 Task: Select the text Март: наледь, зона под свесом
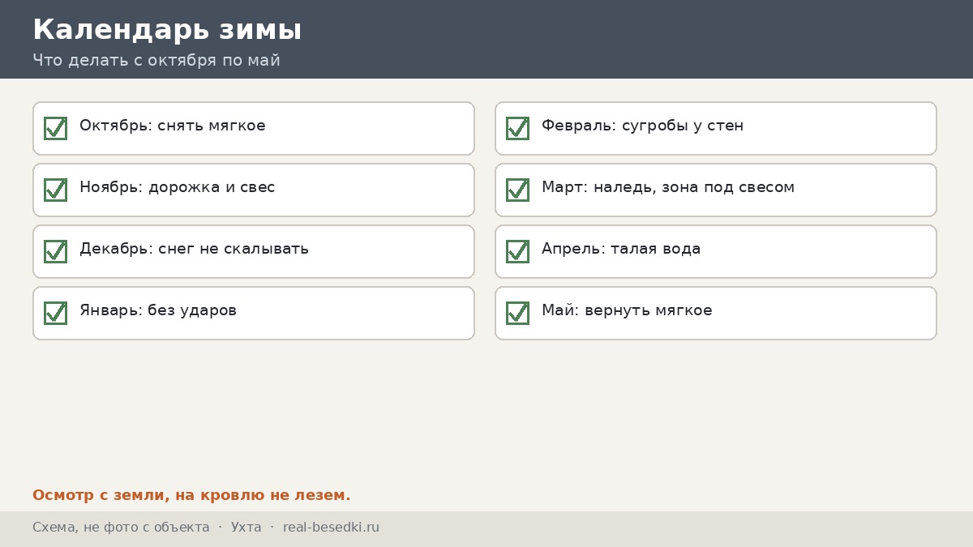[668, 187]
